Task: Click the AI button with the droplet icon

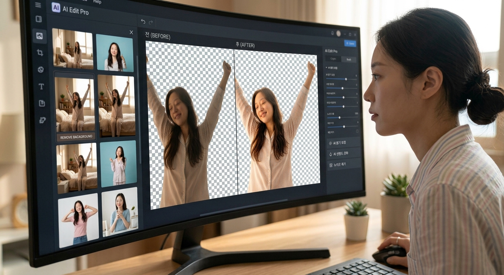Action: point(344,154)
